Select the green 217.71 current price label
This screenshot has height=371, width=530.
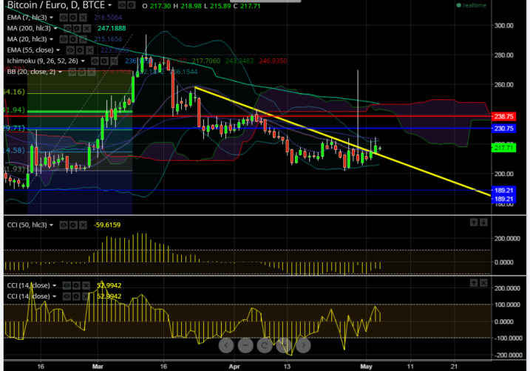(503, 148)
